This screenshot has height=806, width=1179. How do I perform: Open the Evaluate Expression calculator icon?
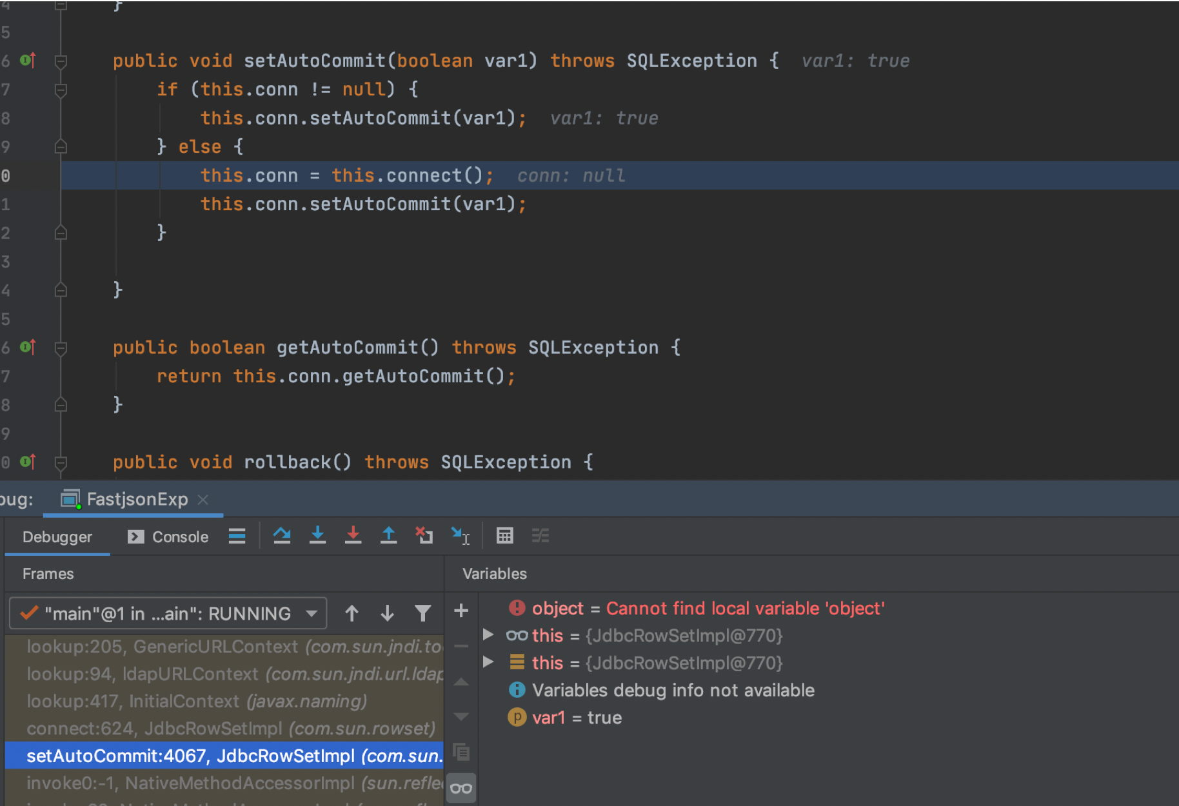[504, 536]
